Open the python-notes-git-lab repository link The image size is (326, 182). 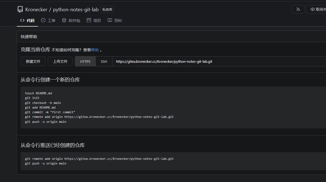pos(76,10)
